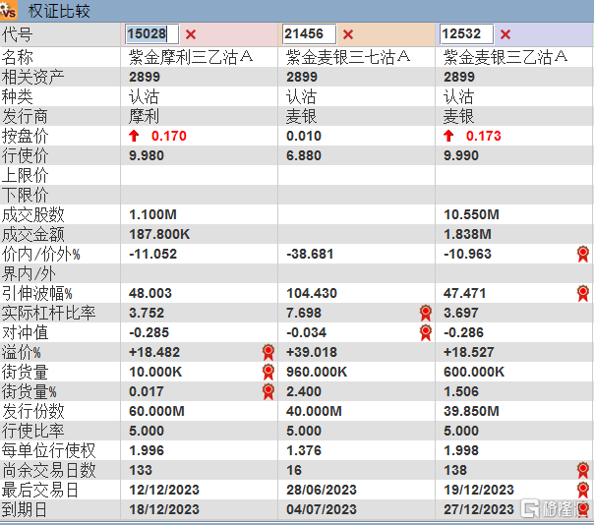Click the red up arrow beside 0.173

tap(448, 136)
